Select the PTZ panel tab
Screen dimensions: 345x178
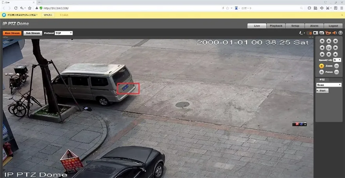point(322,80)
